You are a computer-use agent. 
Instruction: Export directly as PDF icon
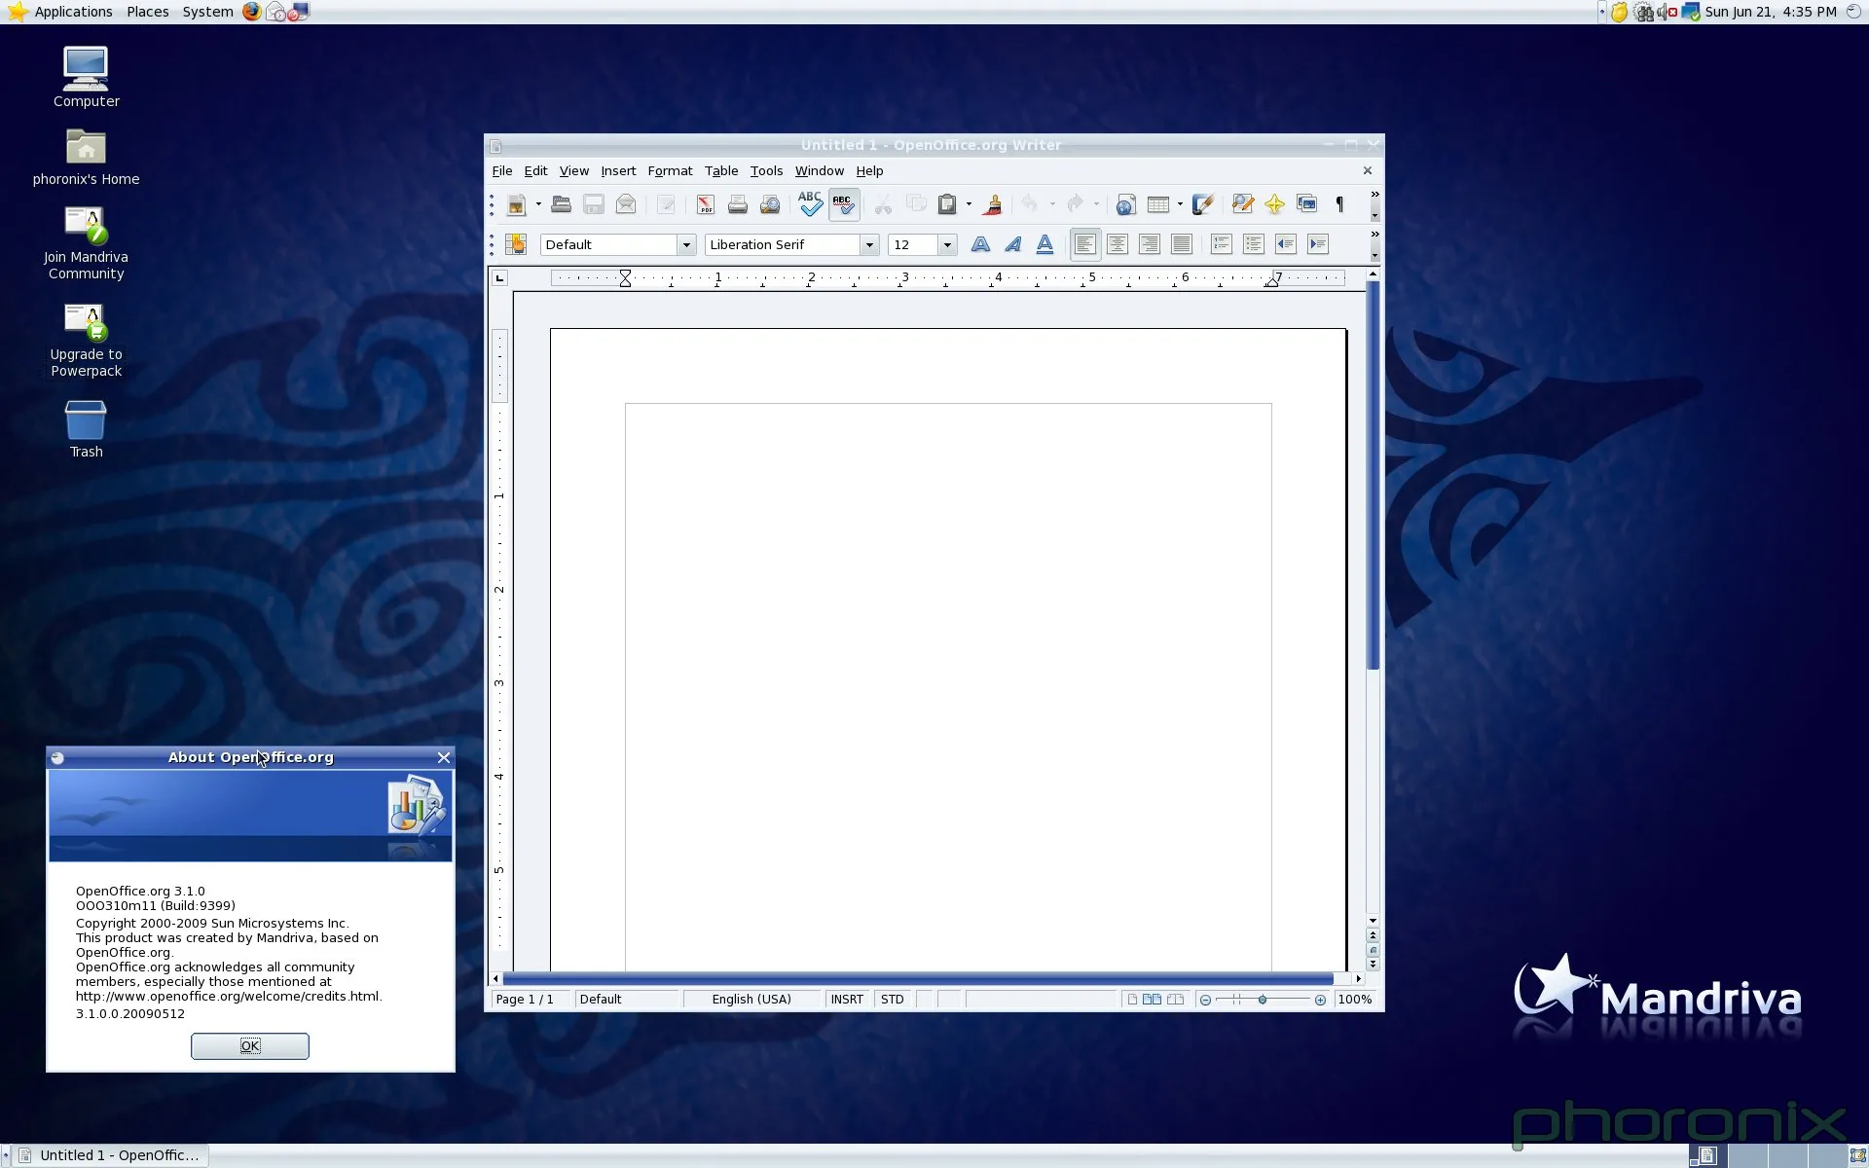pyautogui.click(x=705, y=204)
